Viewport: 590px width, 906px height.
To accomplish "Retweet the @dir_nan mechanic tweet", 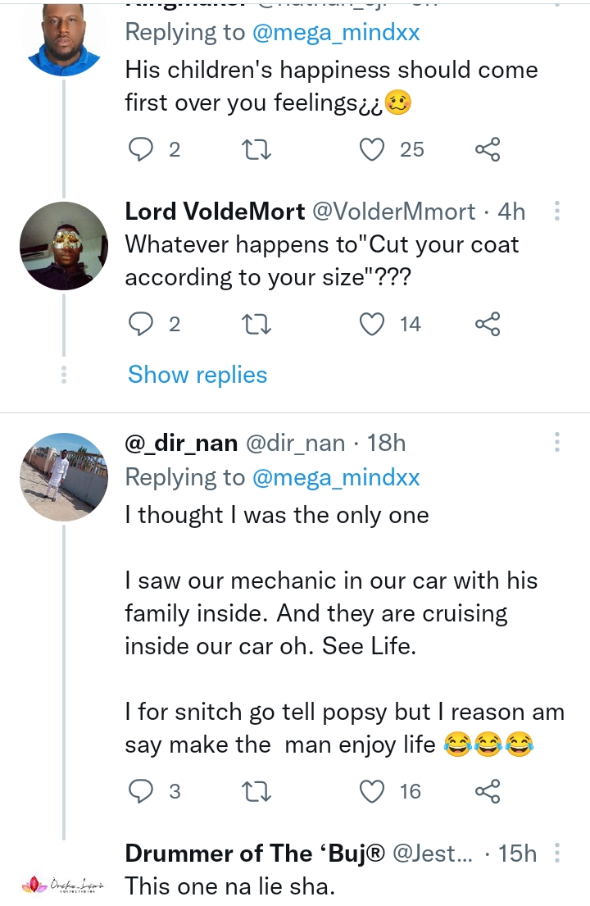I will (257, 791).
